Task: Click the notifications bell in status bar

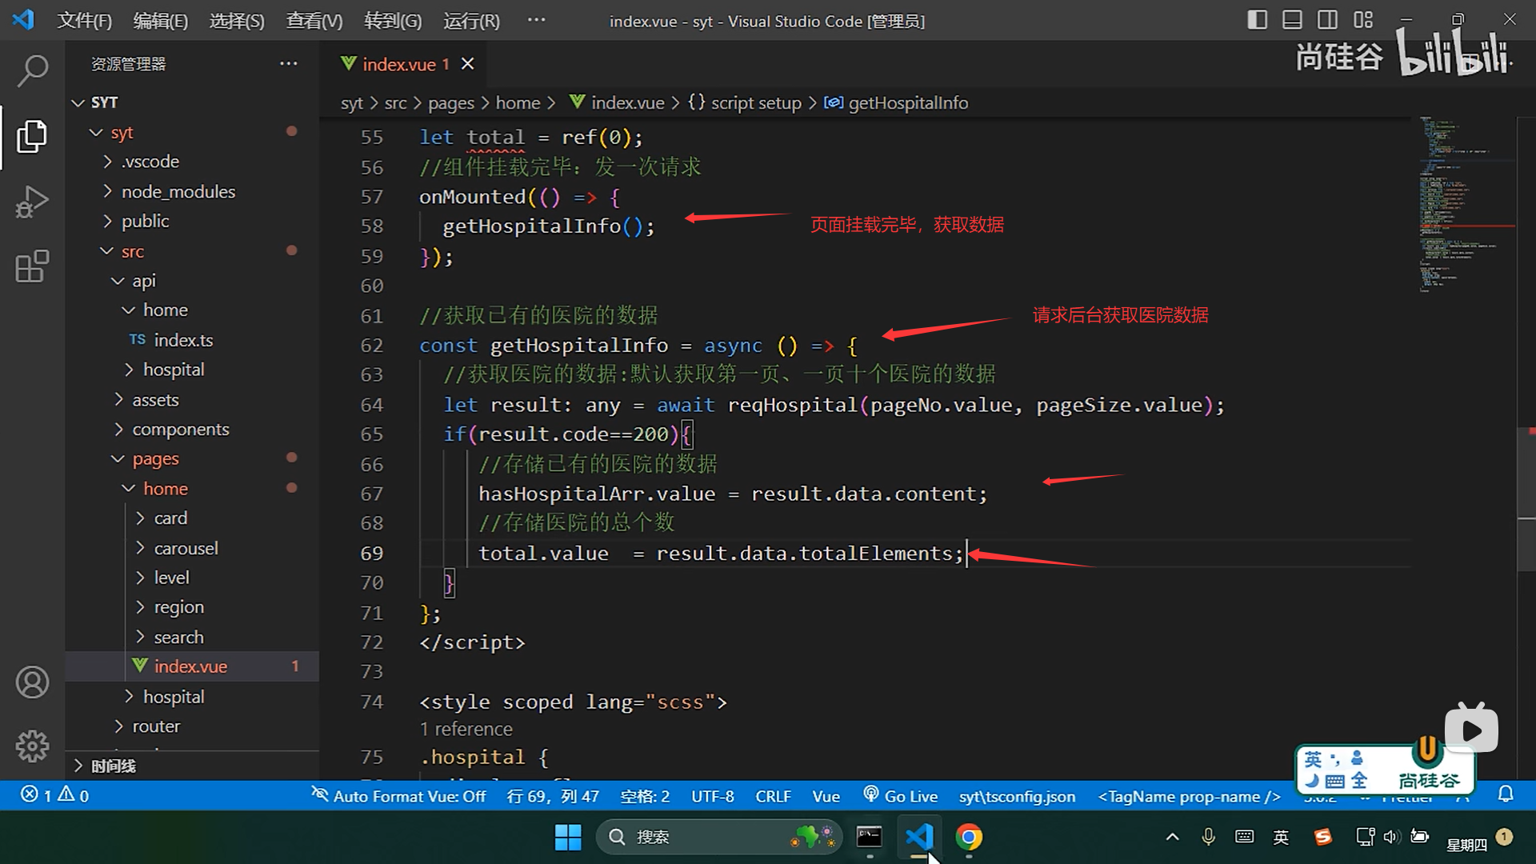Action: click(1506, 795)
